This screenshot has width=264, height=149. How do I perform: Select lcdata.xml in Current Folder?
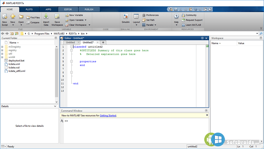coord(14,64)
